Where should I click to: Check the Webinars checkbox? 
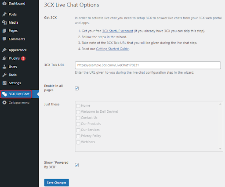click(78, 142)
